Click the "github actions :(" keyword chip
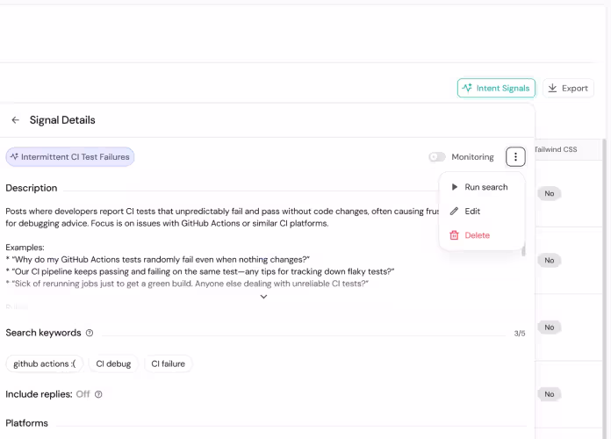This screenshot has width=611, height=439. (44, 363)
